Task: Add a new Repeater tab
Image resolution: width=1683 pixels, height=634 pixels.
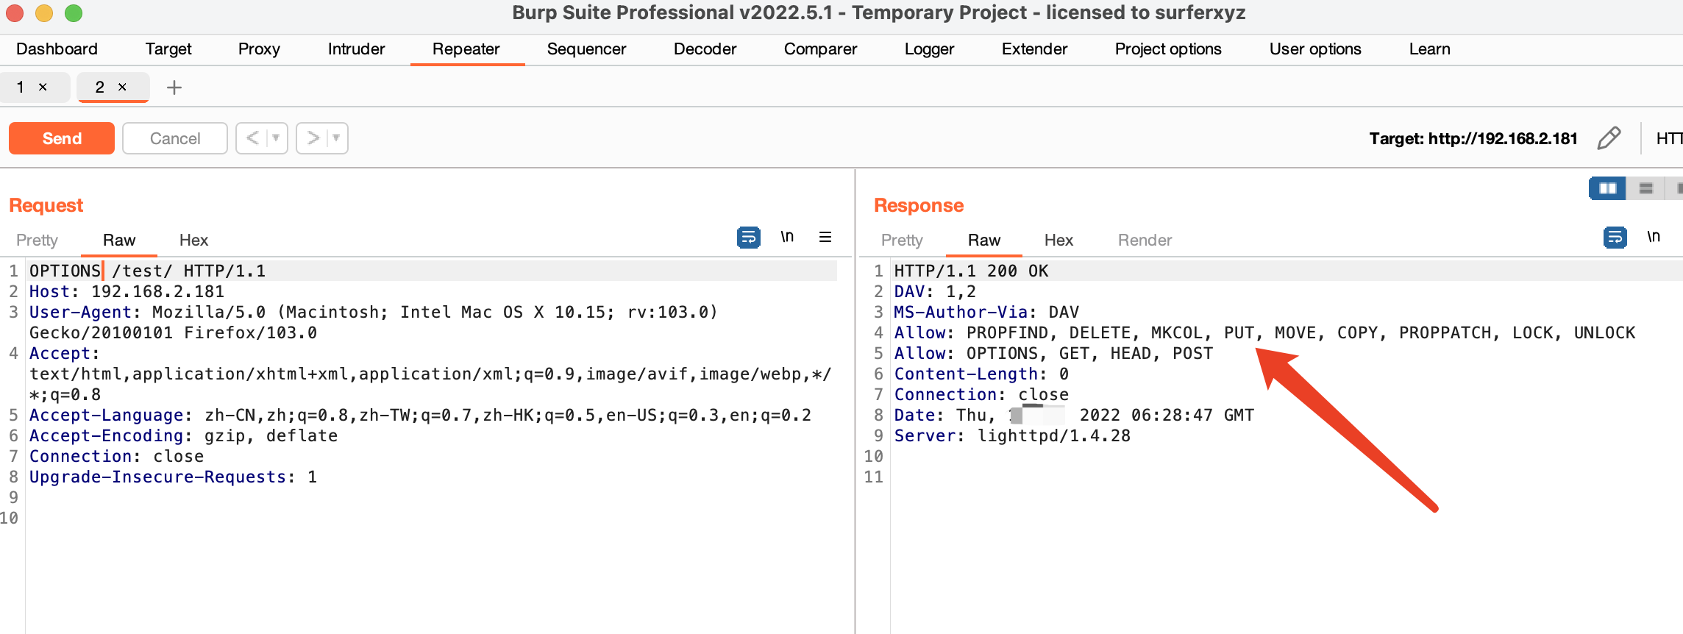Action: [174, 88]
